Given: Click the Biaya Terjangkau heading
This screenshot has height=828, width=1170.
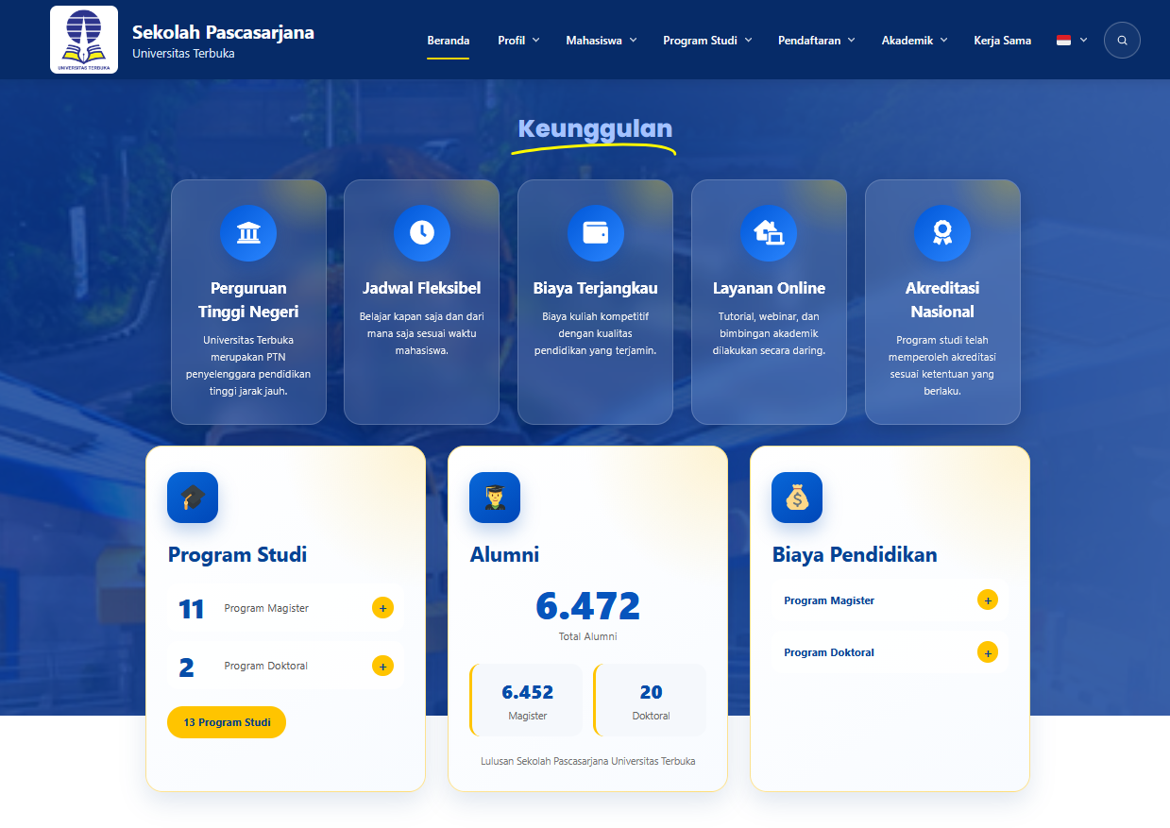Looking at the screenshot, I should (x=596, y=288).
